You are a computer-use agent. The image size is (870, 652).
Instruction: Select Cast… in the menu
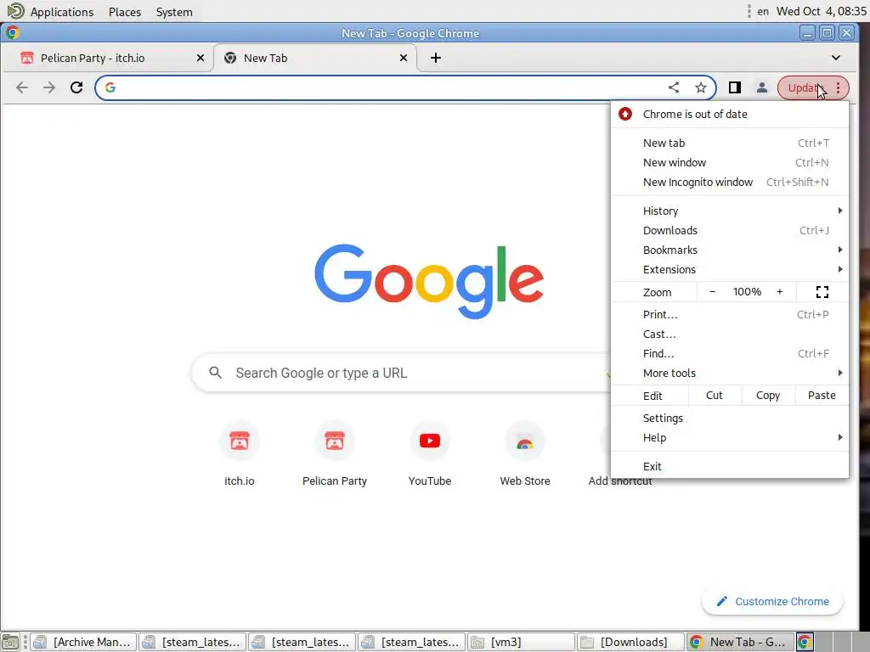[730, 334]
